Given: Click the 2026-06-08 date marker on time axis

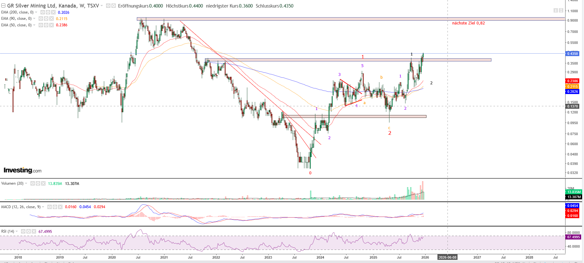Looking at the screenshot, I should [447, 257].
